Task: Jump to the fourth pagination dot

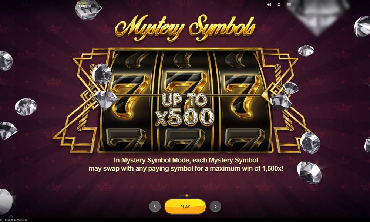Action: click(x=190, y=196)
